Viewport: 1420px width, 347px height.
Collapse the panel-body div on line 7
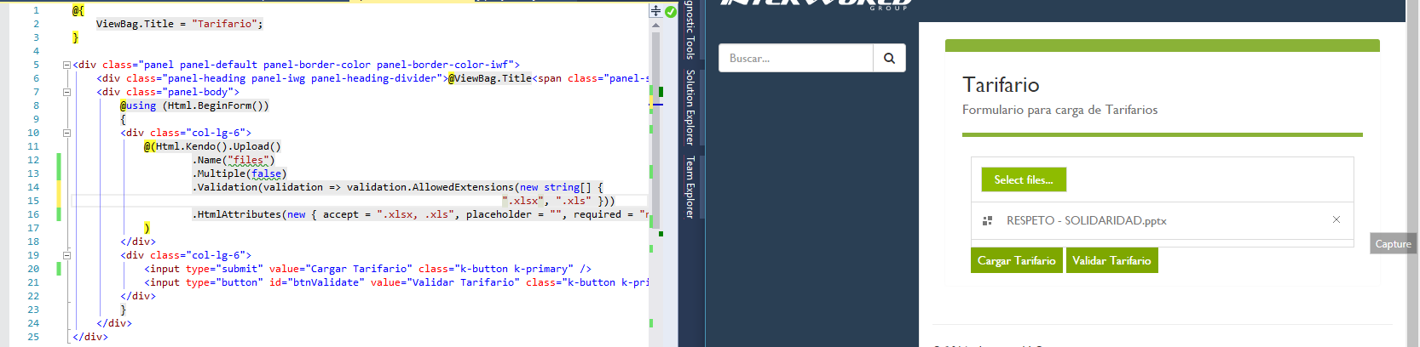66,92
